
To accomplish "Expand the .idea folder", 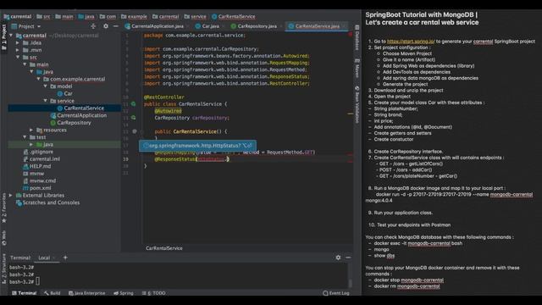I will click(18, 43).
